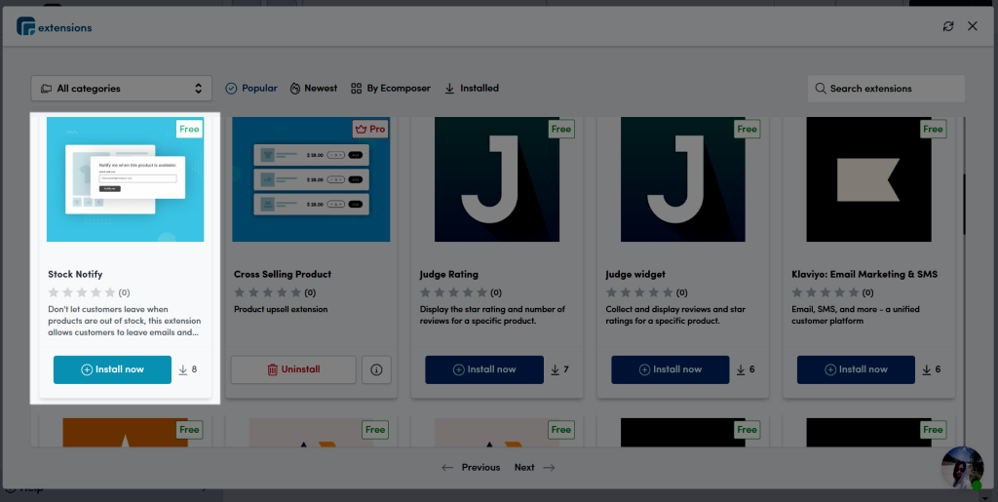998x502 pixels.
Task: Go to the Previous page
Action: coord(471,467)
